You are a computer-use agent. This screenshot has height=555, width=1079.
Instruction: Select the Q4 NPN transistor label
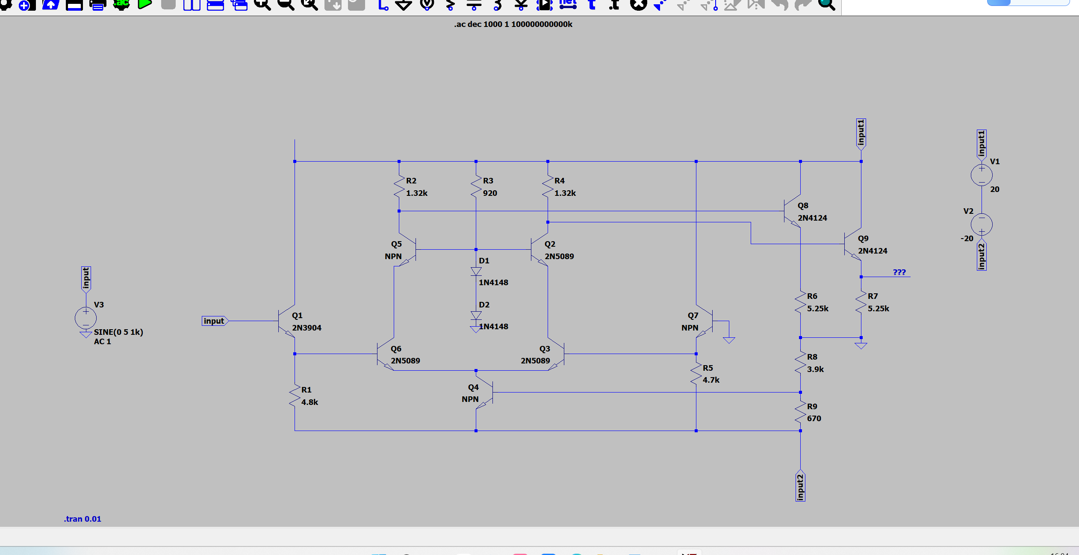coord(470,399)
